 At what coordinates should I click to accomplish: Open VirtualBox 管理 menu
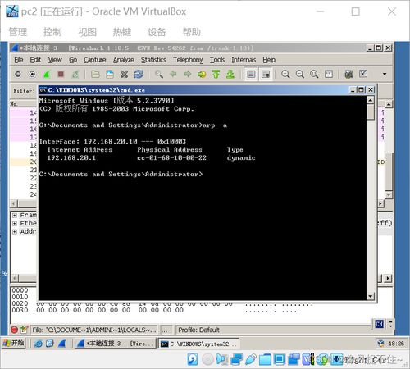[18, 32]
